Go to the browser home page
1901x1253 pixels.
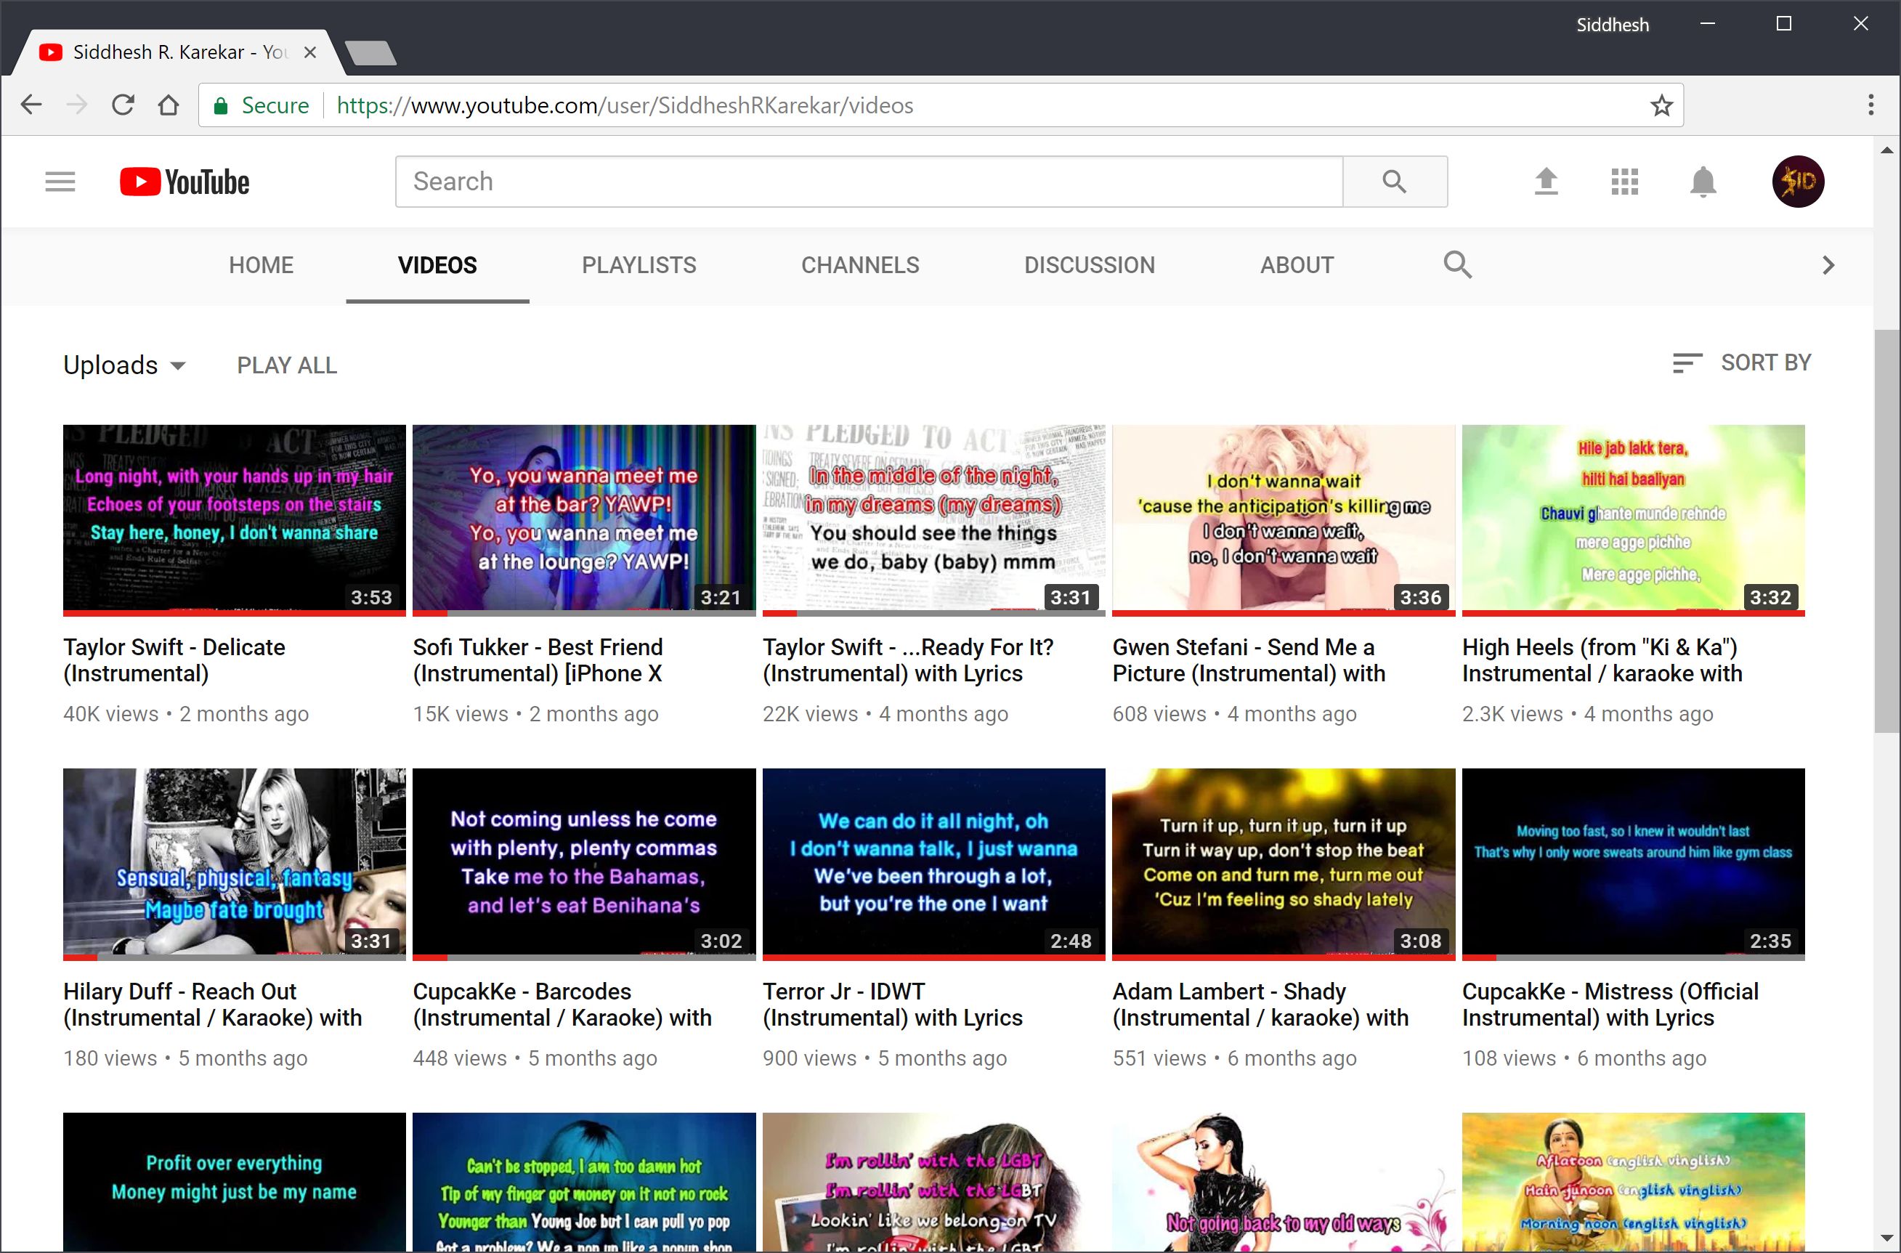(169, 105)
